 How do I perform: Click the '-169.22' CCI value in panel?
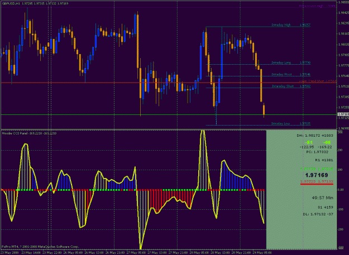click(325, 147)
